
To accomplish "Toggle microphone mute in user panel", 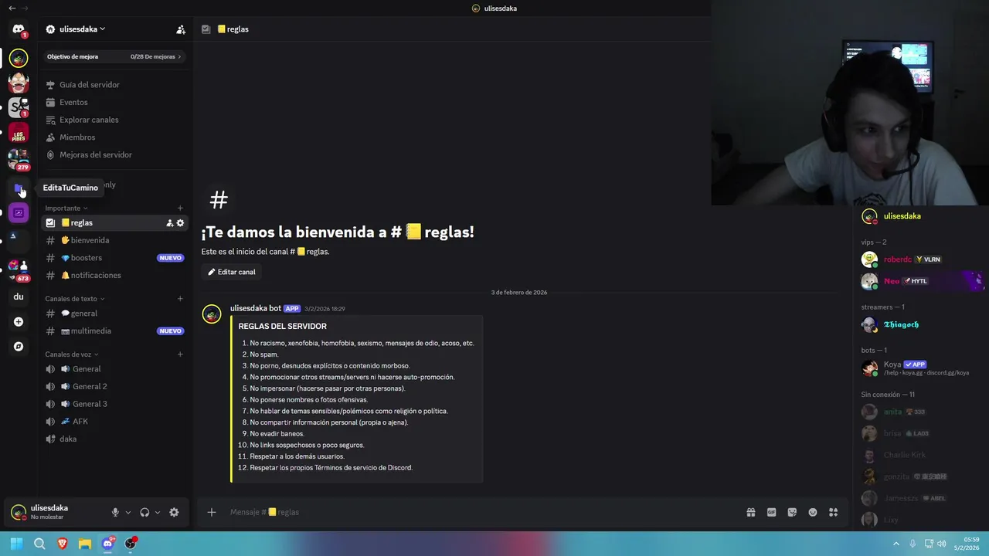I will tap(115, 512).
